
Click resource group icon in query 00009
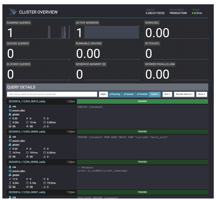coord(10,145)
